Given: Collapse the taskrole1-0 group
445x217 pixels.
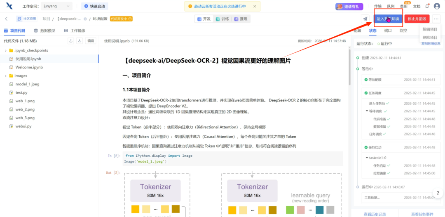Looking at the screenshot, I should [x=367, y=158].
